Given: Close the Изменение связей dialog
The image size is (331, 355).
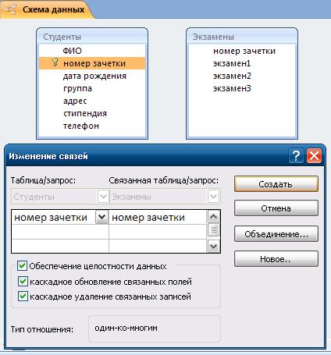Looking at the screenshot, I should click(314, 156).
